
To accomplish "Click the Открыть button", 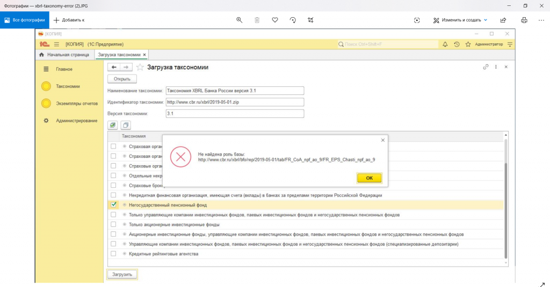I will click(x=122, y=79).
